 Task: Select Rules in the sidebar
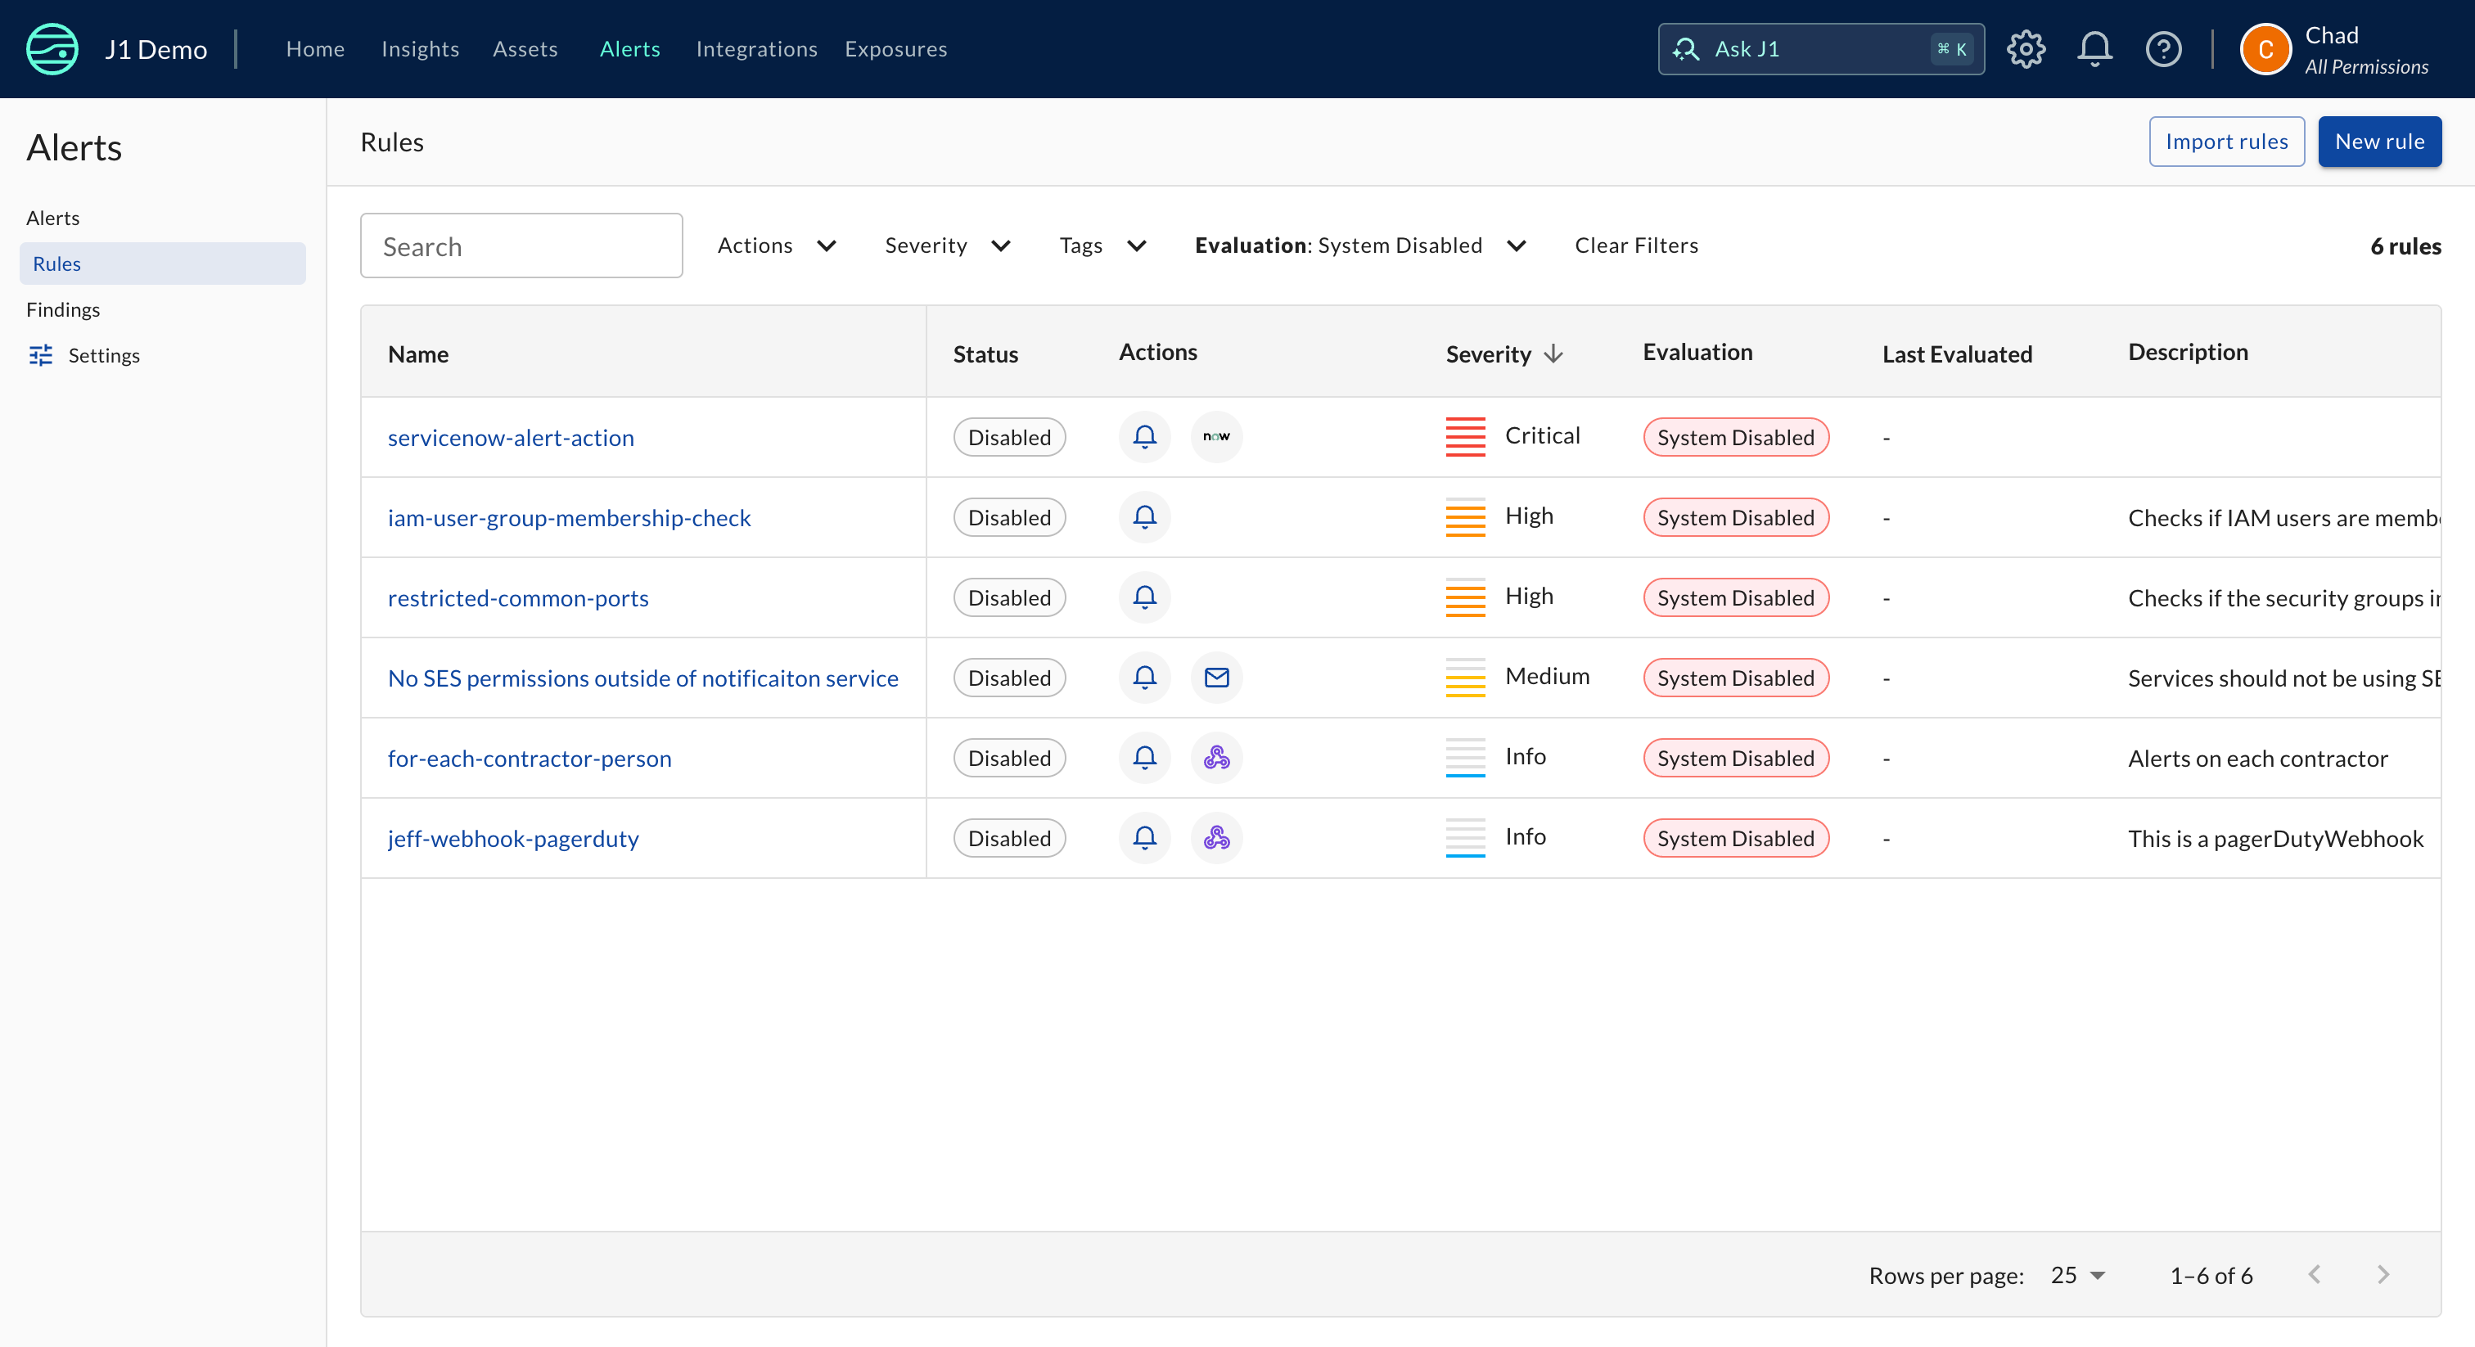[162, 264]
